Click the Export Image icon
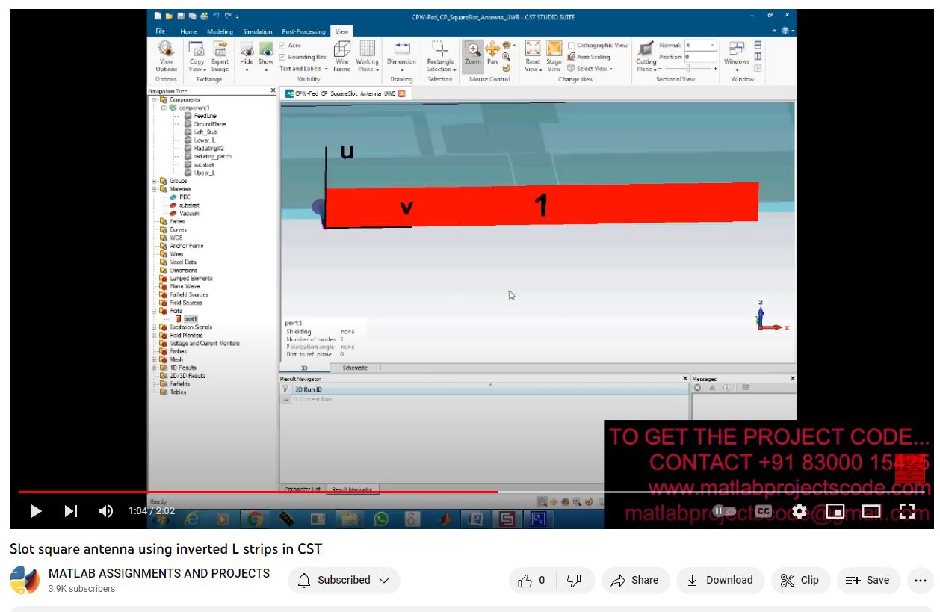The height and width of the screenshot is (612, 940). coord(220,54)
